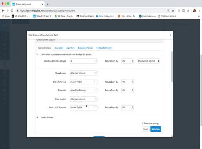The image size is (202, 149).
Task: Switch to the Algorithm tab
Action: (70, 48)
